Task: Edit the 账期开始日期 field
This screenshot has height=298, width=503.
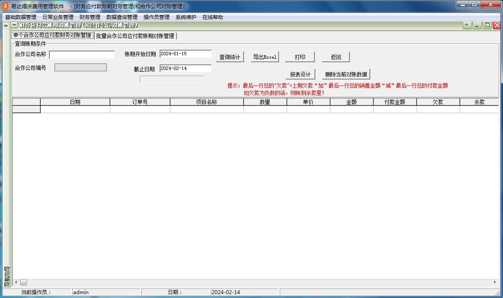Action: click(186, 54)
